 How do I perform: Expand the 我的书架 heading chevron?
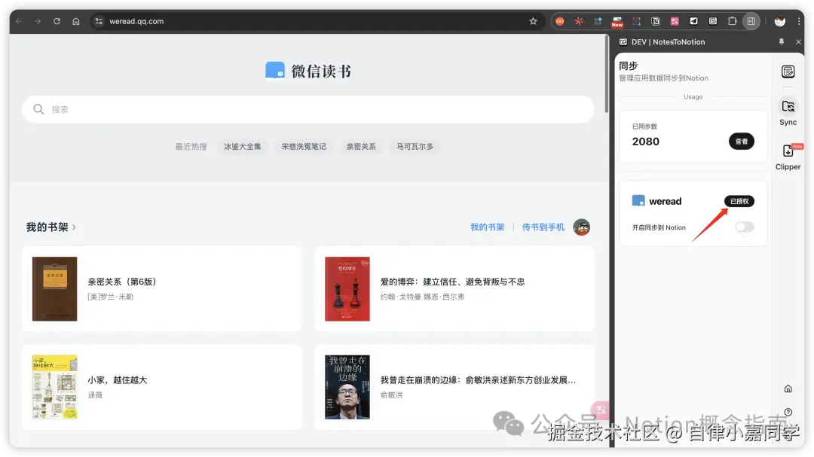74,227
